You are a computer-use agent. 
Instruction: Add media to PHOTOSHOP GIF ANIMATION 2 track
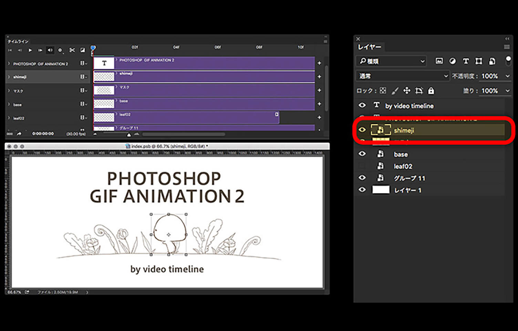point(319,63)
